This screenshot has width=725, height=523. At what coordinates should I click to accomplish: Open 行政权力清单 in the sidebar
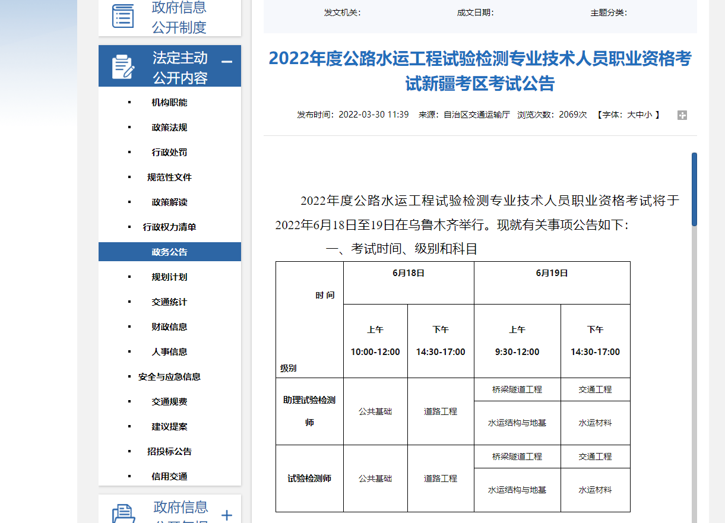[169, 227]
